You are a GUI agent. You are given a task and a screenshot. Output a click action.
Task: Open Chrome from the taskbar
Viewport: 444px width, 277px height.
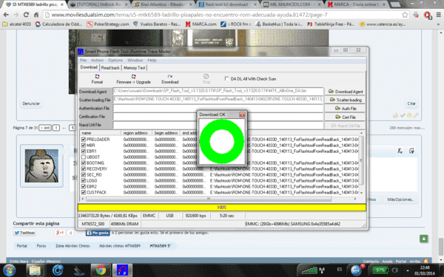point(101,270)
